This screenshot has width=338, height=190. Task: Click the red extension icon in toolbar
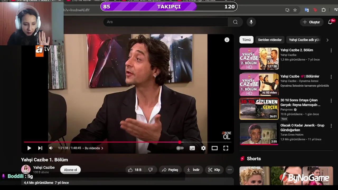coord(315,10)
